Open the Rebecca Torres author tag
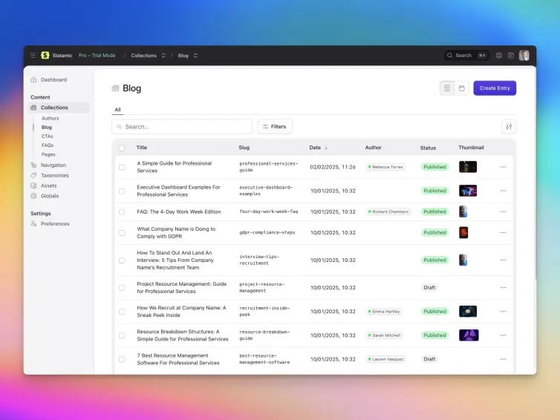The image size is (560, 420). (385, 167)
